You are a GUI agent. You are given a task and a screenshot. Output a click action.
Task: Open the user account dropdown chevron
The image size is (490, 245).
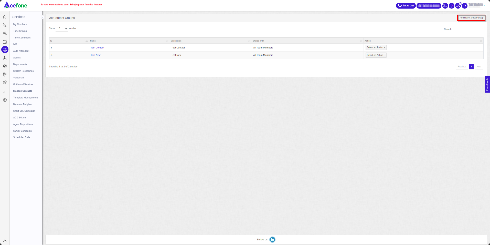click(x=484, y=5)
